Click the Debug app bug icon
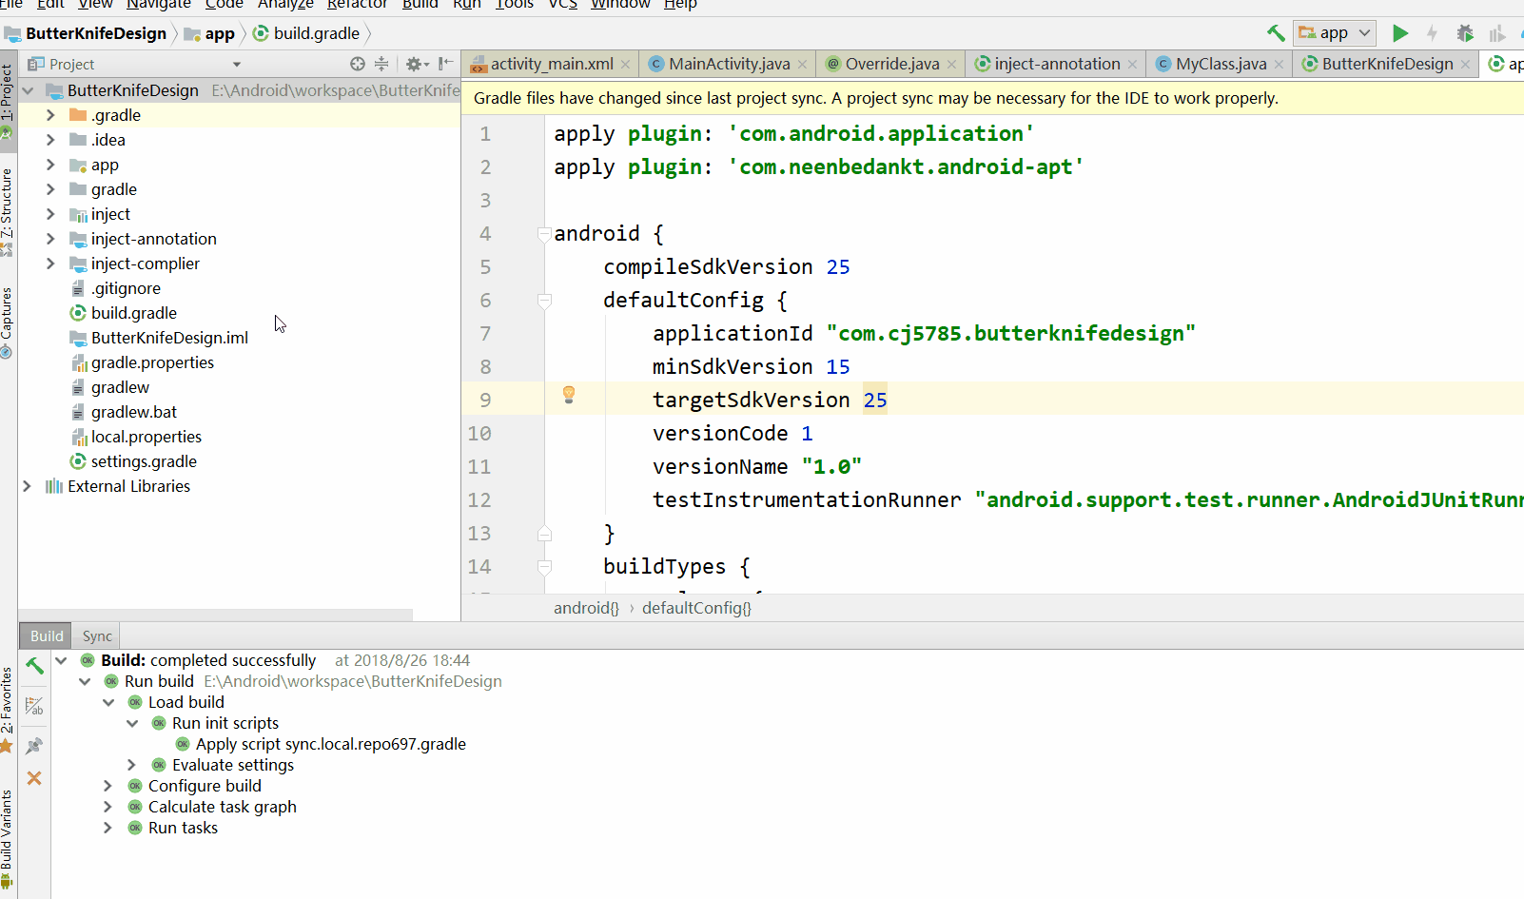 [x=1465, y=33]
